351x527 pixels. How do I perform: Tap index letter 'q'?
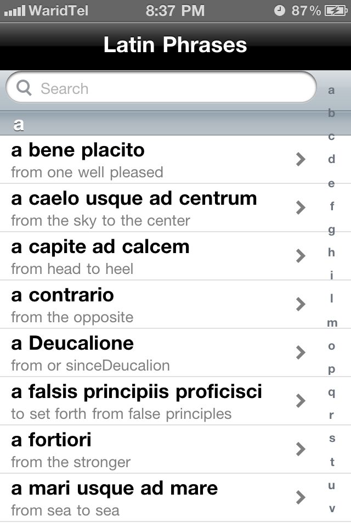[x=331, y=392]
